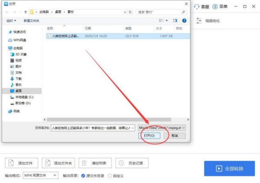This screenshot has height=183, width=260.
Task: Open 3D 对象 folder in the tree
Action: click(19, 54)
